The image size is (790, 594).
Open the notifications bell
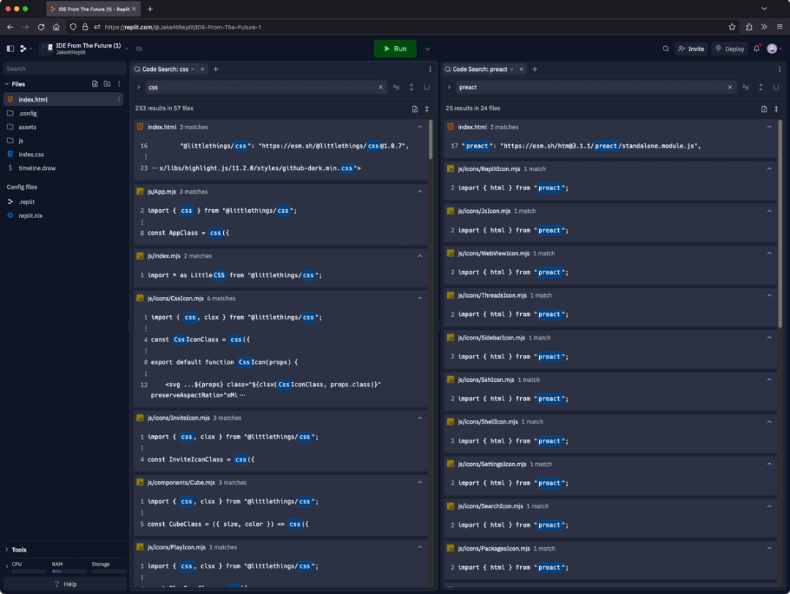(756, 48)
